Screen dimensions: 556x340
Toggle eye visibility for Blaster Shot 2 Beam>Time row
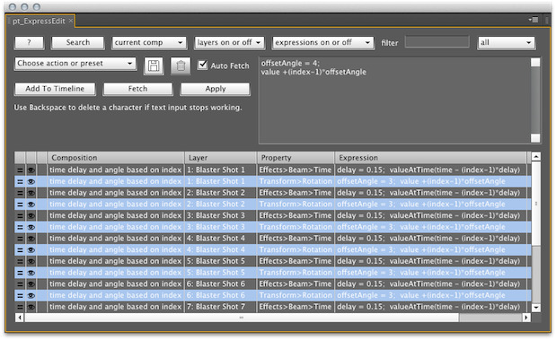pyautogui.click(x=31, y=193)
